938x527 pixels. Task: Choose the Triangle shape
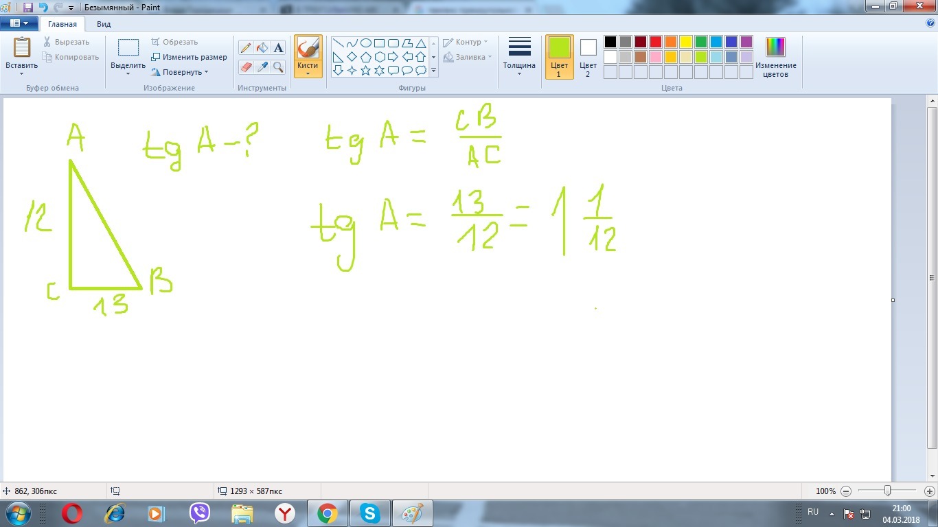(x=421, y=43)
